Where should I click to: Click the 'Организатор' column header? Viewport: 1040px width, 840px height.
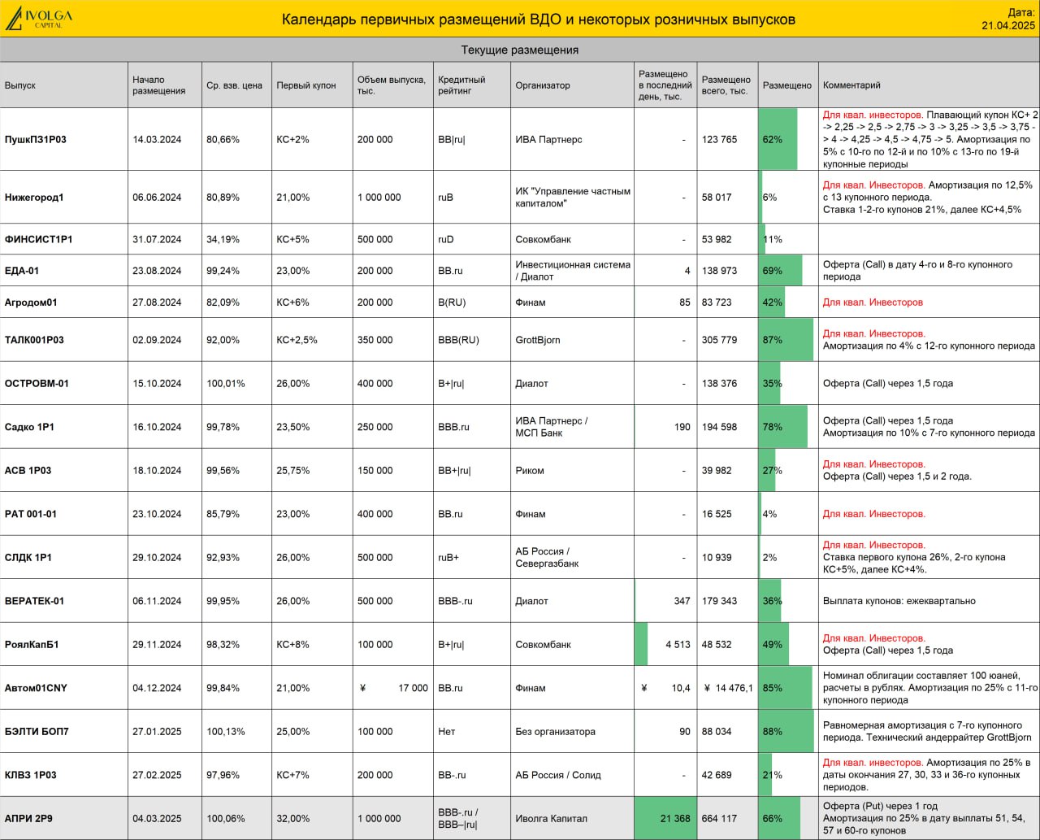[x=543, y=85]
